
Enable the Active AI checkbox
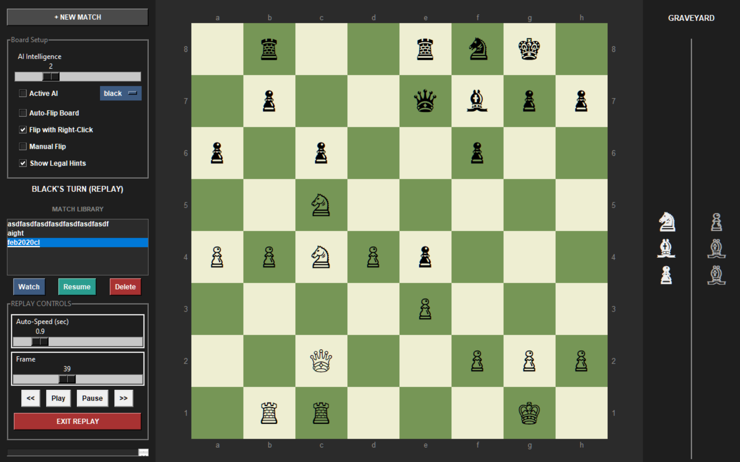23,93
